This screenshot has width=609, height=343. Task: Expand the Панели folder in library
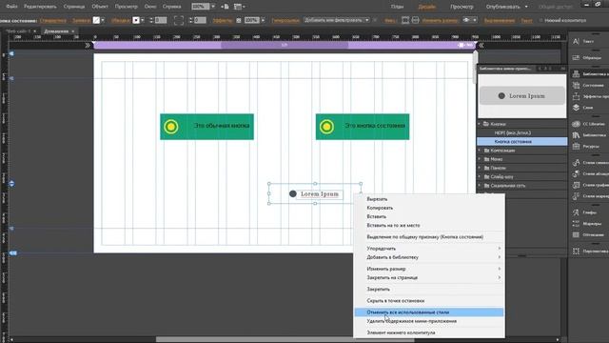[480, 168]
